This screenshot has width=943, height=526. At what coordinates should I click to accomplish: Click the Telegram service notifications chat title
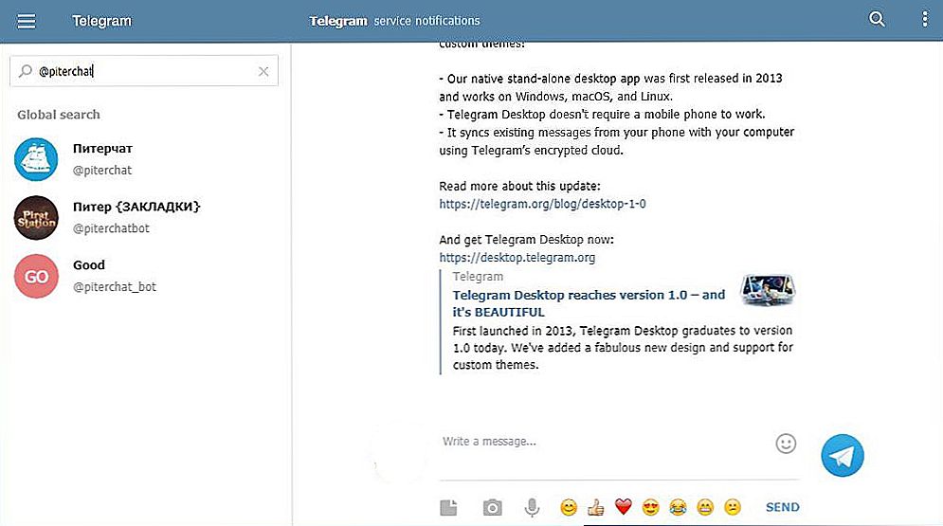[x=394, y=21]
